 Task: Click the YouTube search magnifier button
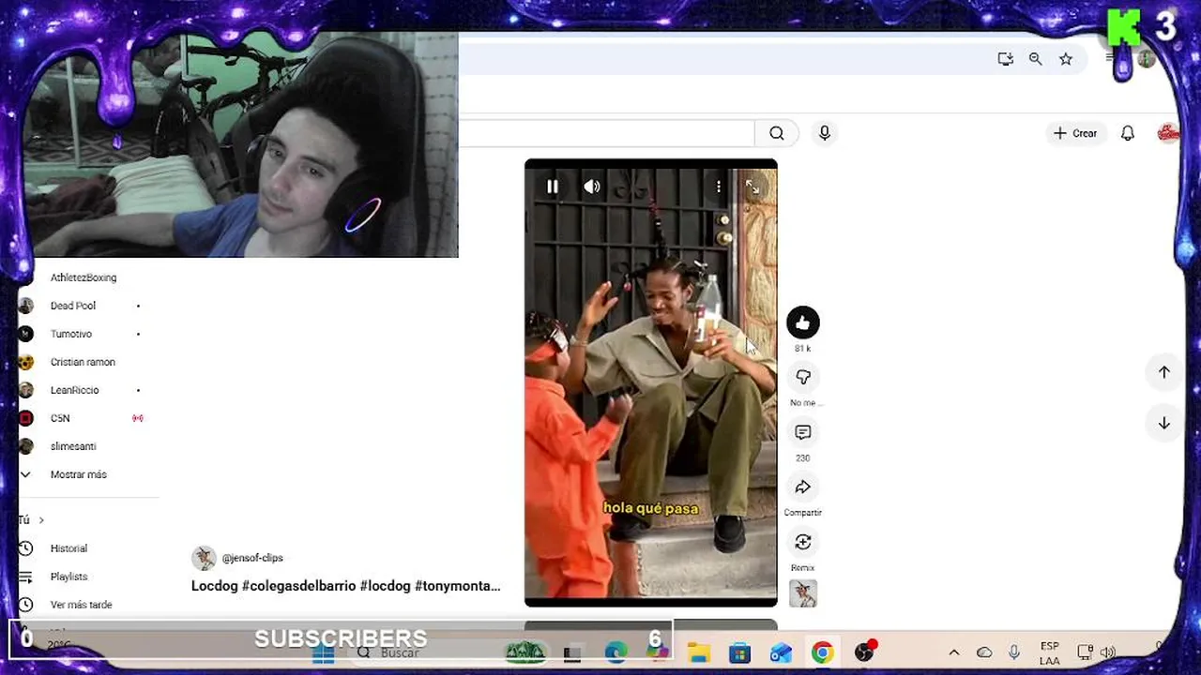click(x=777, y=133)
